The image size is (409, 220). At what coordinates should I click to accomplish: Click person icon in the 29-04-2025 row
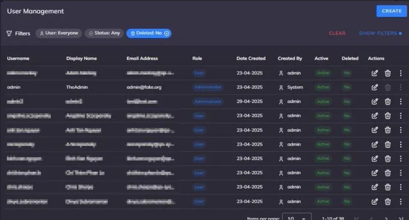coord(281,102)
